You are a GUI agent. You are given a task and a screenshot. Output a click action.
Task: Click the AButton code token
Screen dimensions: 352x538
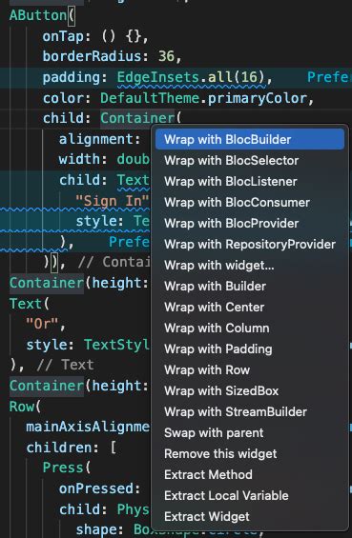point(38,15)
